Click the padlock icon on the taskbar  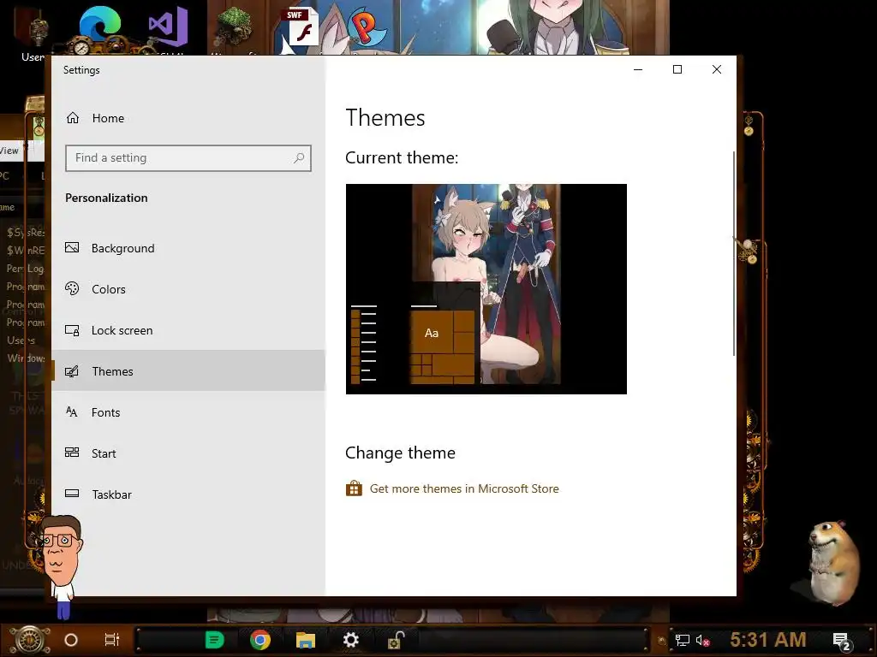coord(396,640)
